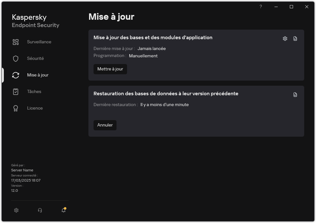
Task: Click the 'Dernière mise à jour :' label
Action: [114, 49]
